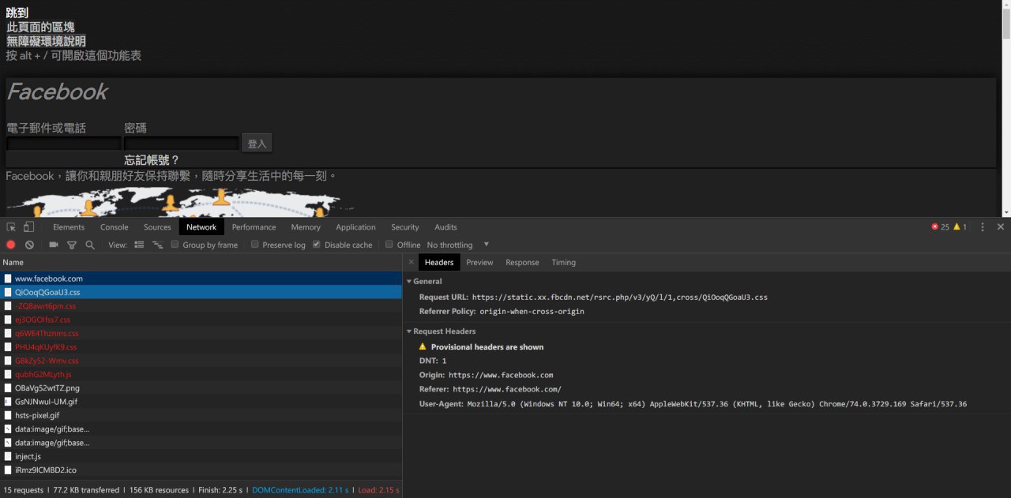This screenshot has height=498, width=1011.
Task: Switch to Response details tab
Action: point(522,262)
